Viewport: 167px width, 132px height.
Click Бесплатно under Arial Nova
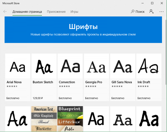point(13,98)
